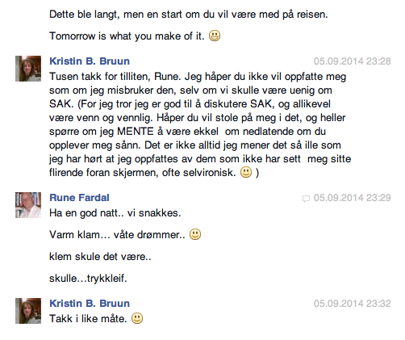The width and height of the screenshot is (405, 340).
Task: Open the Rune Fardal name link
Action: point(79,198)
